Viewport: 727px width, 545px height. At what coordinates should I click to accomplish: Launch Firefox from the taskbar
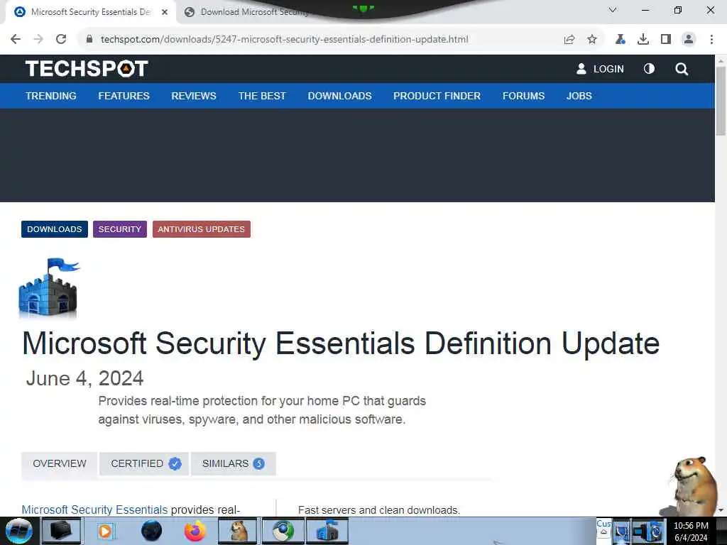pyautogui.click(x=195, y=531)
